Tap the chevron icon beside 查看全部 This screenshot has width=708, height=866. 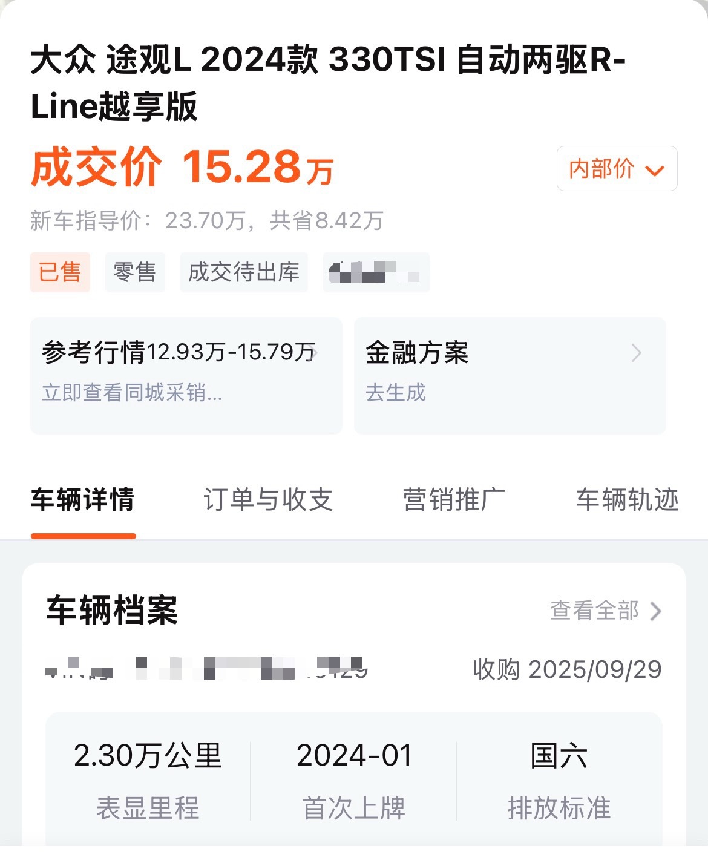coord(655,611)
